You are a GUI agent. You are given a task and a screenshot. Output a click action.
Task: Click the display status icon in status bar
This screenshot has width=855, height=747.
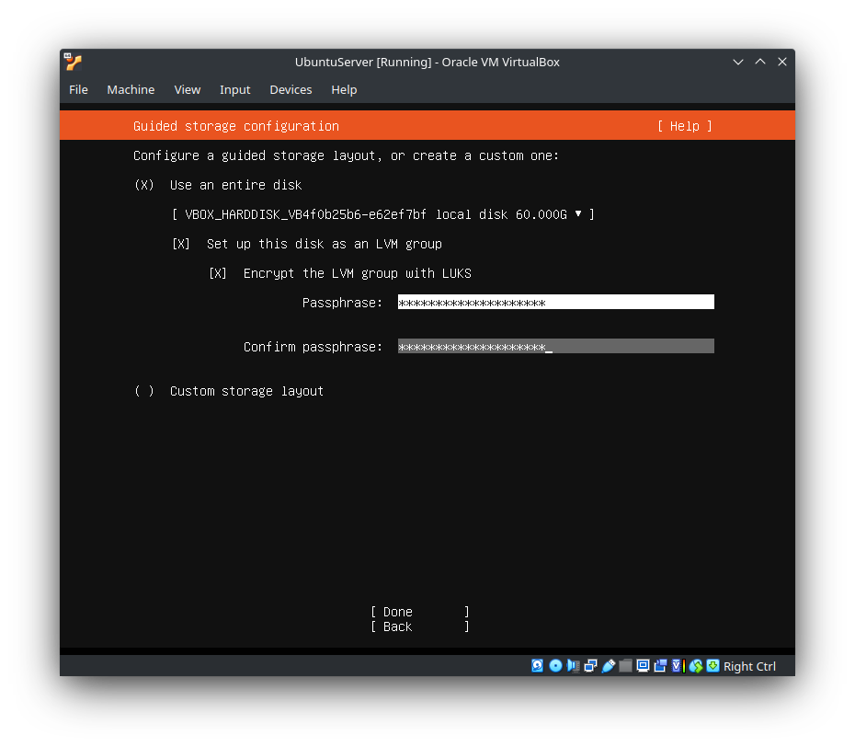click(x=643, y=665)
